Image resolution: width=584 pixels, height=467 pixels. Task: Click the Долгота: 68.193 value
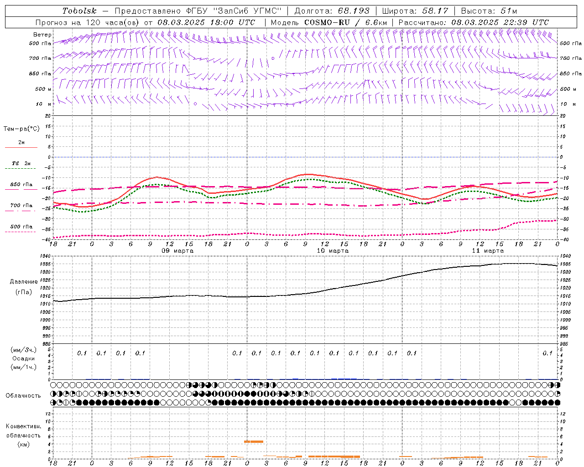tap(332, 11)
